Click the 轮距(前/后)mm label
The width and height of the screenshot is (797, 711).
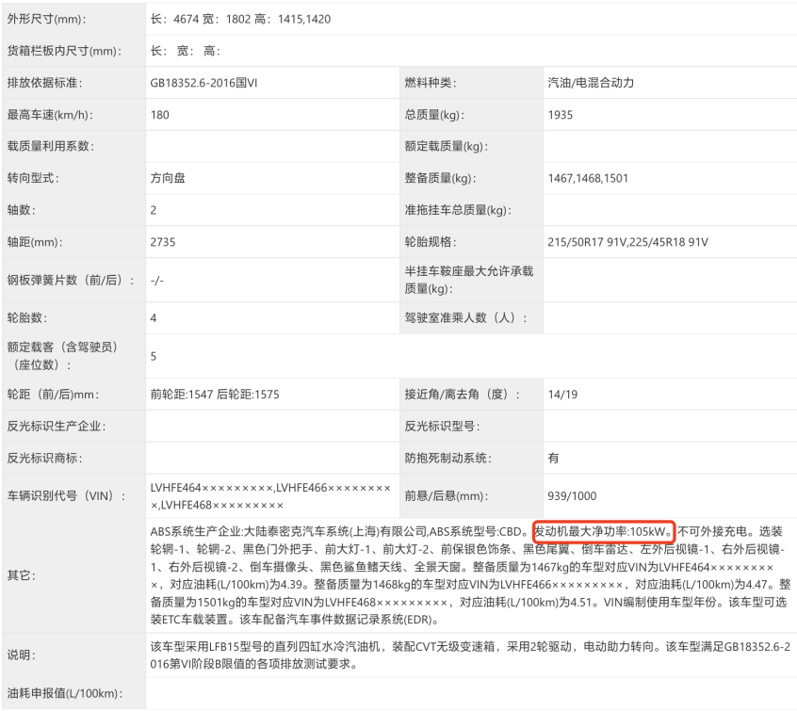pyautogui.click(x=53, y=395)
